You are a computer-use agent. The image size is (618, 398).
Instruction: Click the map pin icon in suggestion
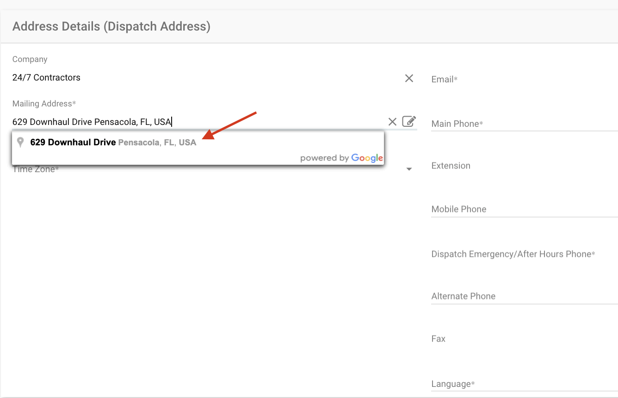tap(20, 142)
